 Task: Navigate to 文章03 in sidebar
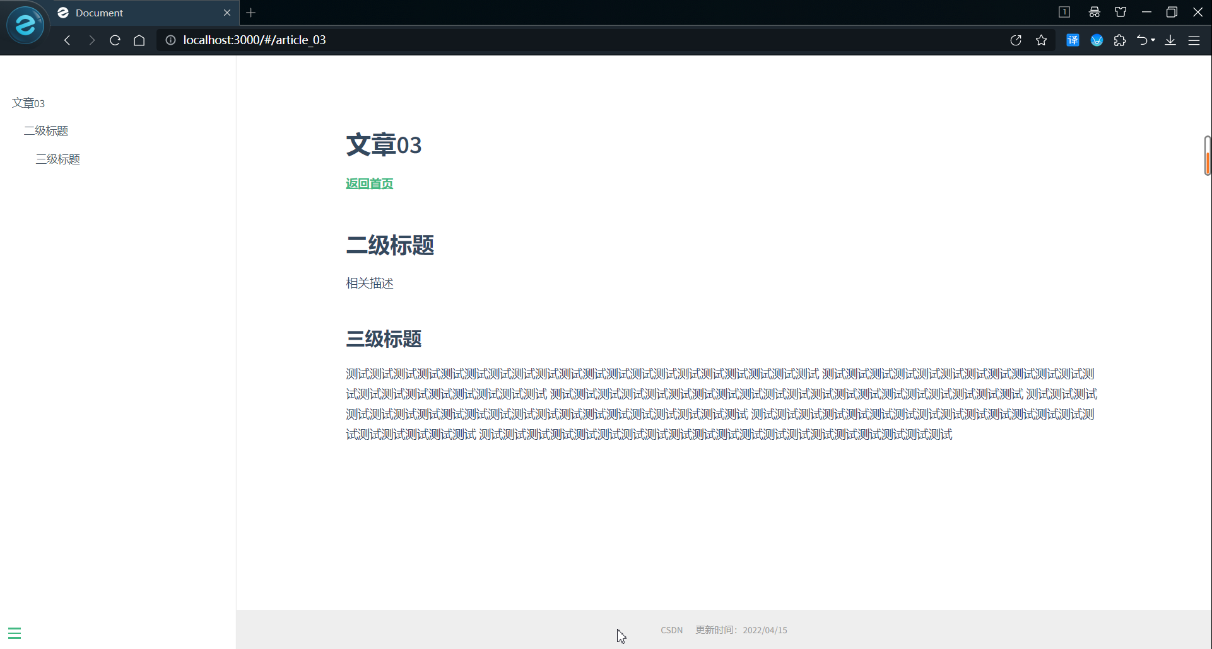coord(28,103)
